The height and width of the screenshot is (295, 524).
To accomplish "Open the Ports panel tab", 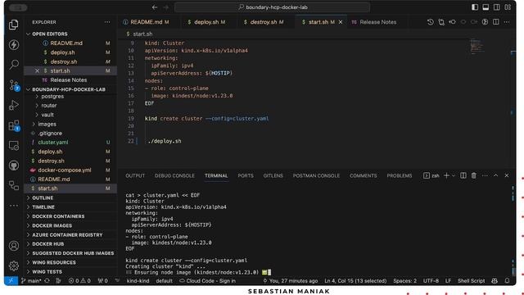I will tap(246, 175).
